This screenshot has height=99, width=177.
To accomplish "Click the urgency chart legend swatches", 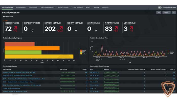I will tap(81, 52).
